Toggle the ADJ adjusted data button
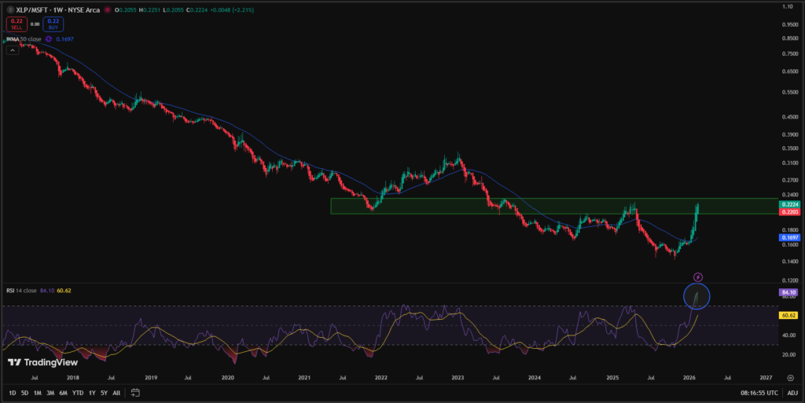Viewport: 805px width, 403px height. click(x=792, y=394)
